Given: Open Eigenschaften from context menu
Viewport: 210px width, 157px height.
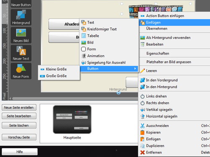Looking at the screenshot, I should tap(174, 54).
